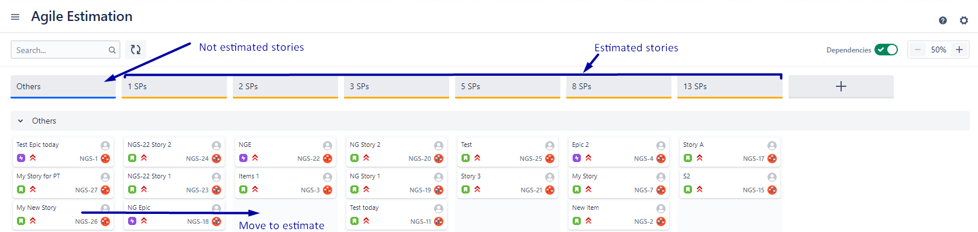978x232 pixels.
Task: Click red status icon on NGS-2 card
Action: point(661,221)
